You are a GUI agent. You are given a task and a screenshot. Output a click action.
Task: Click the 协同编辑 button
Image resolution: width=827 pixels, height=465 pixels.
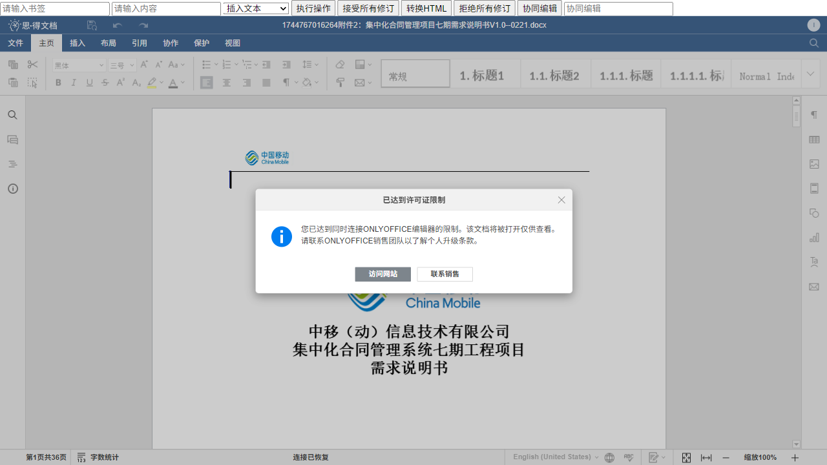coord(539,8)
